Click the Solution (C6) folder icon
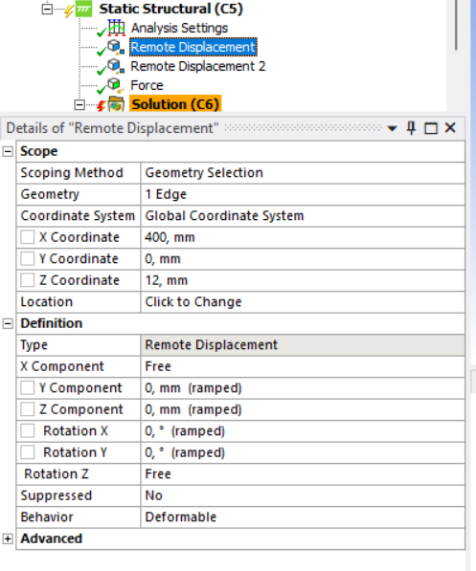476x571 pixels. tap(116, 104)
